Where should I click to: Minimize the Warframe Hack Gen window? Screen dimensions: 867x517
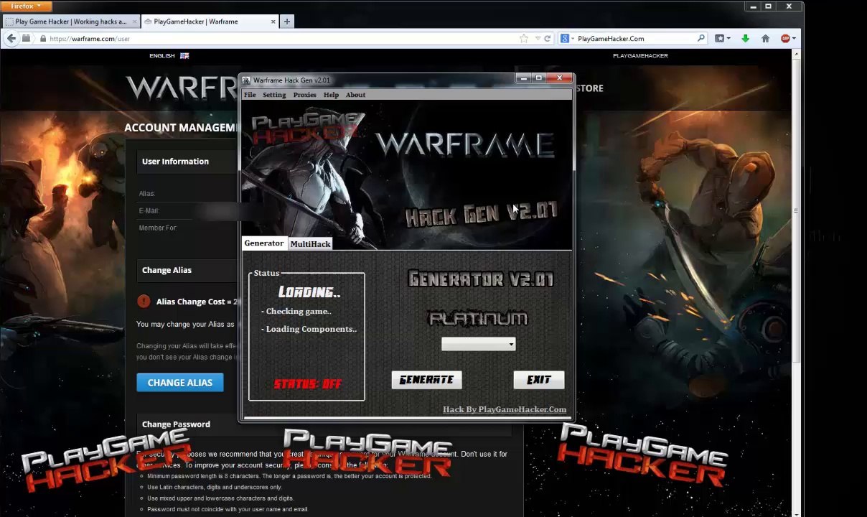[x=525, y=78]
